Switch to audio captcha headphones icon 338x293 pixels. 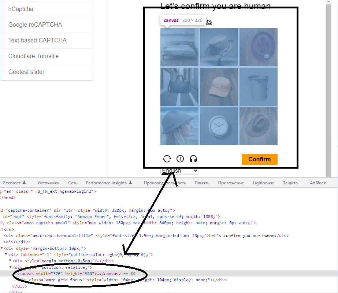pyautogui.click(x=193, y=159)
